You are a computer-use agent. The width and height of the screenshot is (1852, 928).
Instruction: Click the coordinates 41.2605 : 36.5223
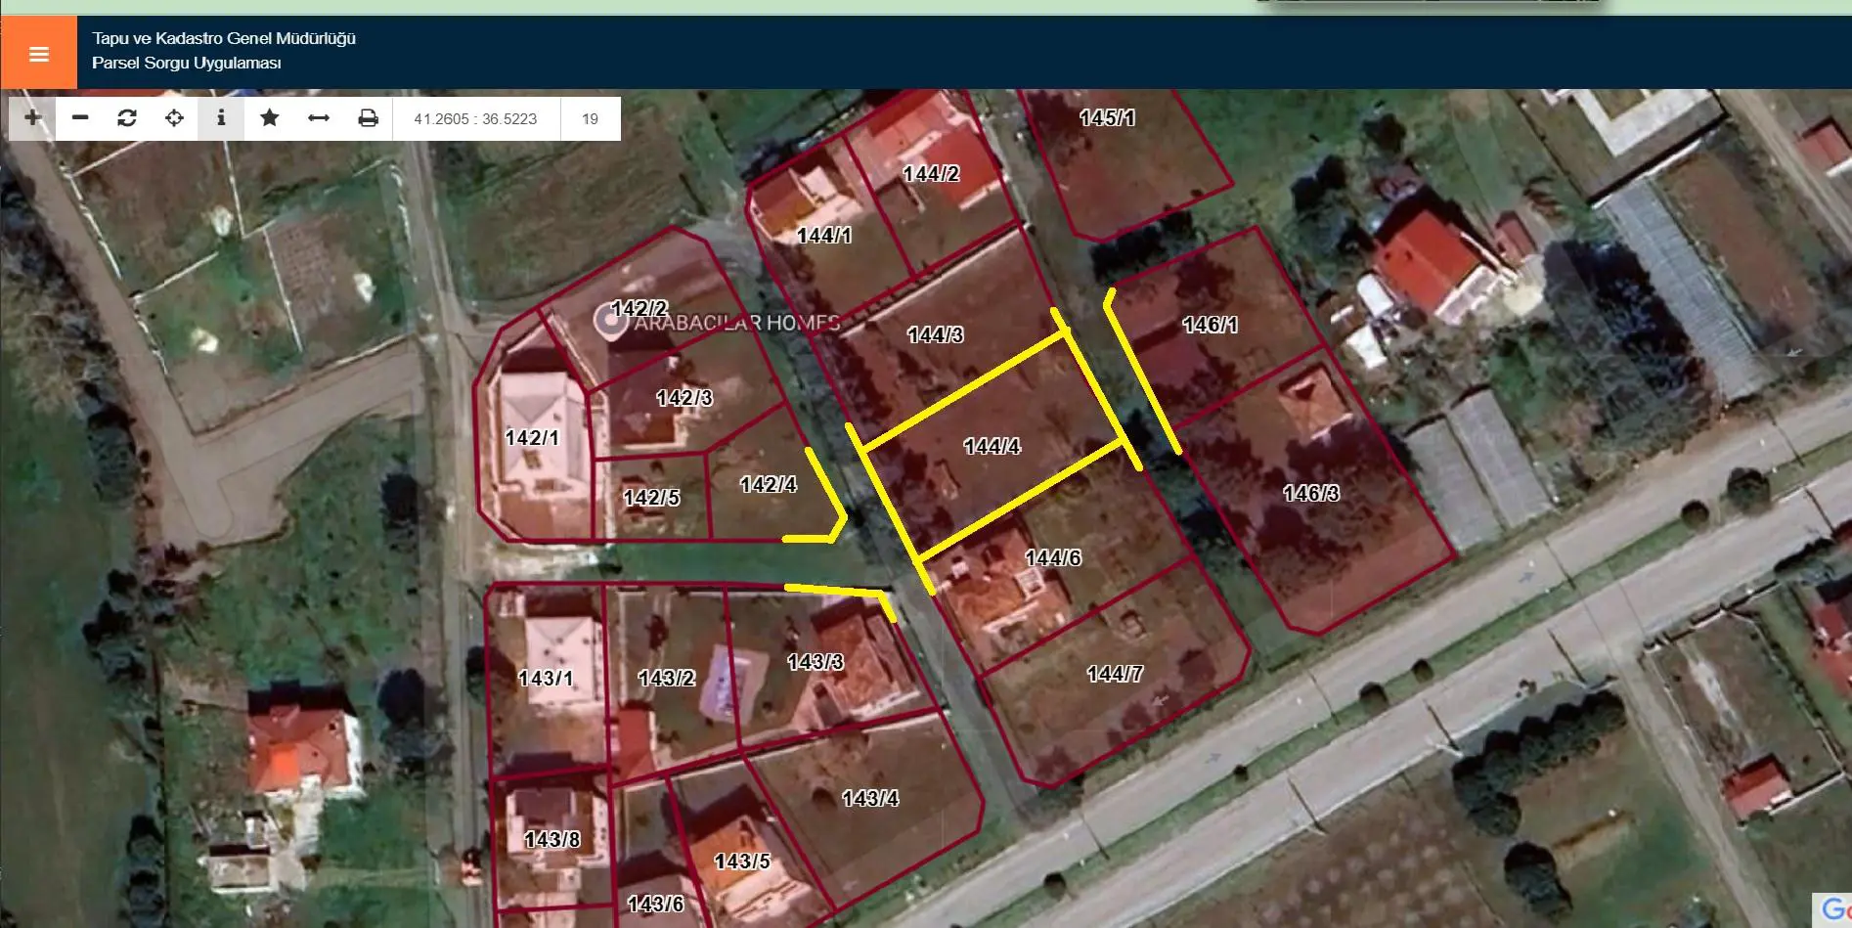coord(475,118)
